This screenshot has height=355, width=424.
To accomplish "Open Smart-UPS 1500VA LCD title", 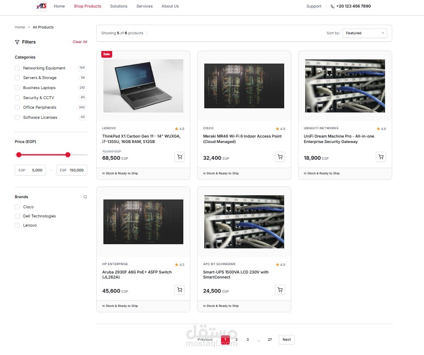I will pos(236,274).
